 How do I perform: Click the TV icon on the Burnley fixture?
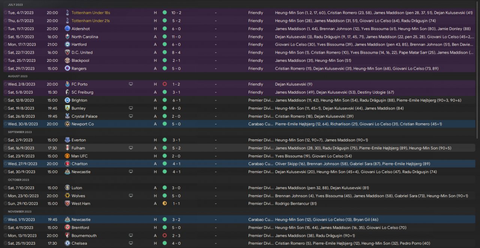(x=131, y=108)
